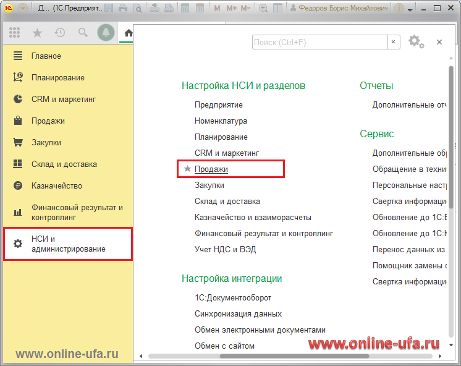The width and height of the screenshot is (461, 366).
Task: Click the Search magnifier icon in tools panel
Action: pyautogui.click(x=83, y=32)
